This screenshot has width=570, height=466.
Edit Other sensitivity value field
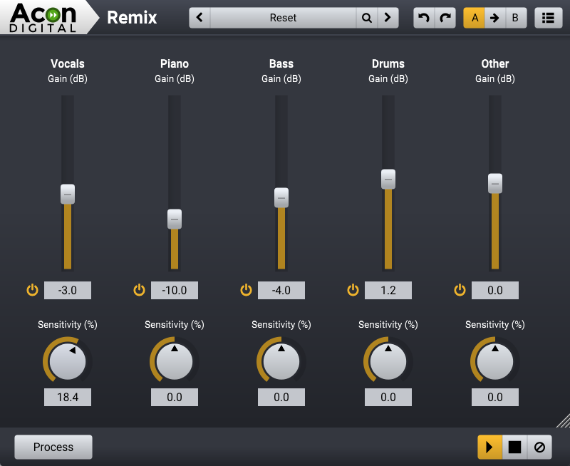495,397
